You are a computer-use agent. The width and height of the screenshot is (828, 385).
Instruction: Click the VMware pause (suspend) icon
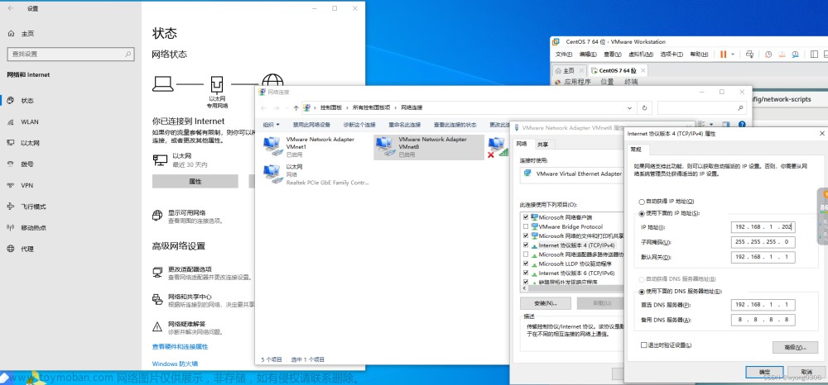724,55
